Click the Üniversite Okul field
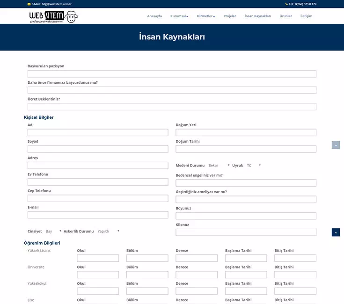 pos(98,275)
